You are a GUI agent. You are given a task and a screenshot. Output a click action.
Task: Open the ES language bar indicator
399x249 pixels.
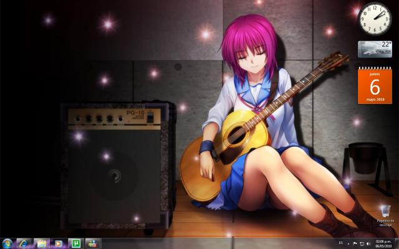[341, 243]
